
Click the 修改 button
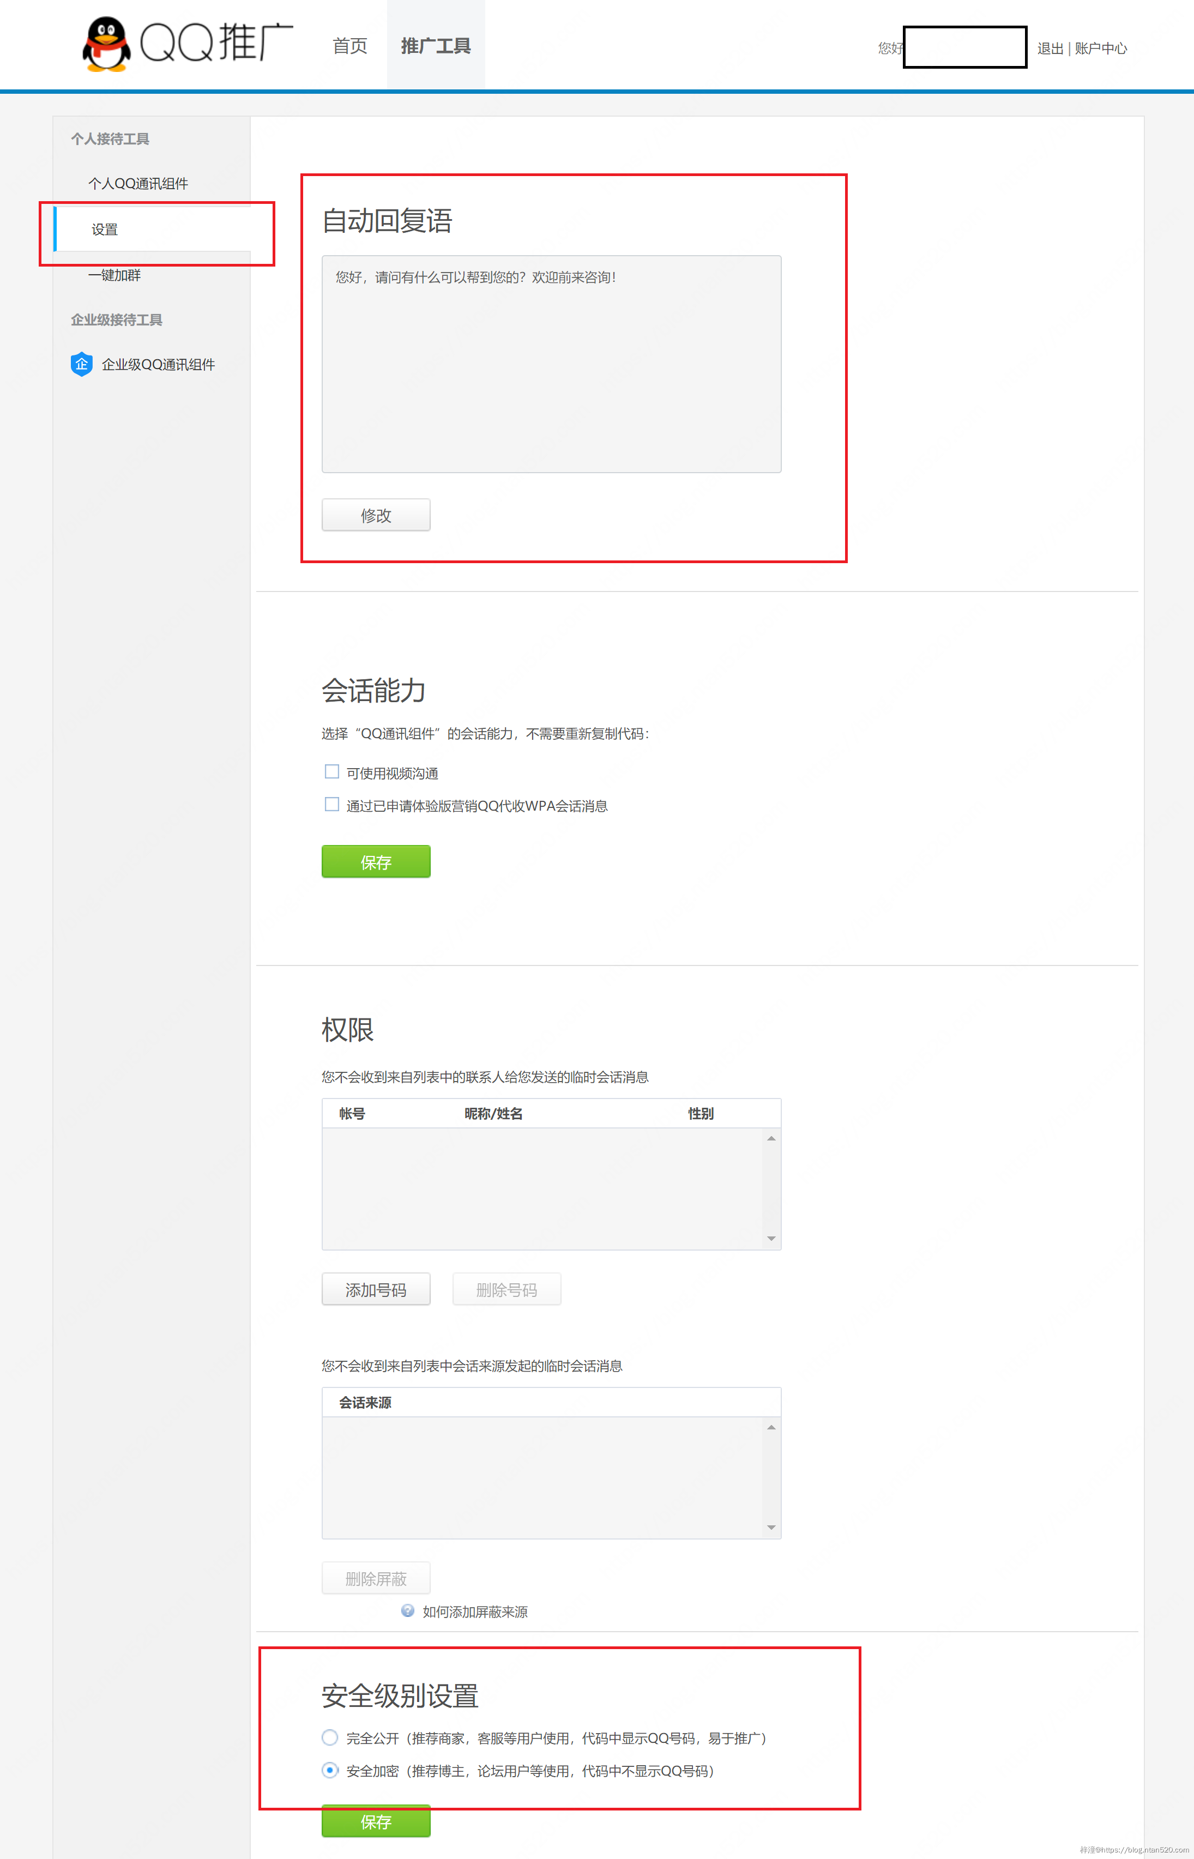[x=376, y=515]
